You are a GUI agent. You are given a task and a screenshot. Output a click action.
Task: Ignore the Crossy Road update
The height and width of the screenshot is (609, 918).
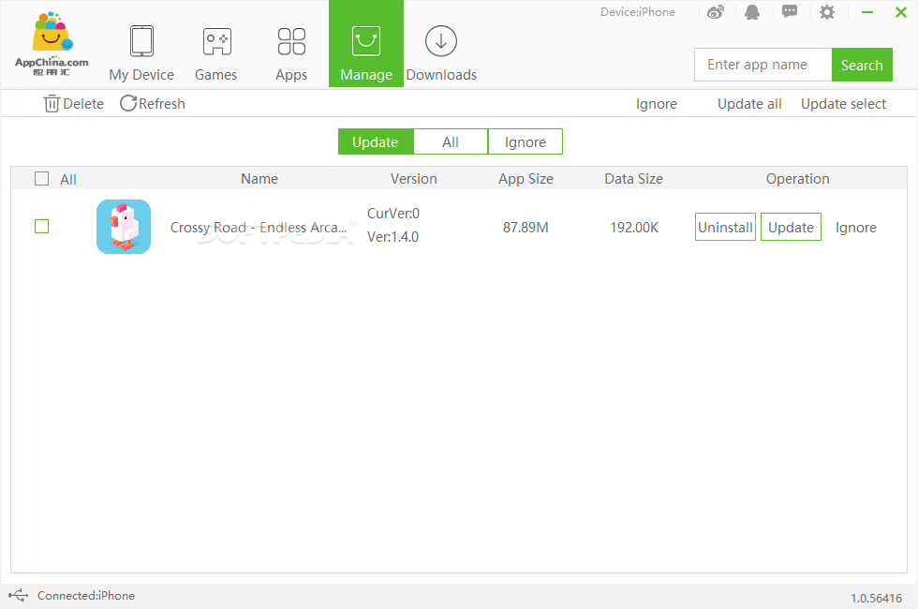point(856,227)
